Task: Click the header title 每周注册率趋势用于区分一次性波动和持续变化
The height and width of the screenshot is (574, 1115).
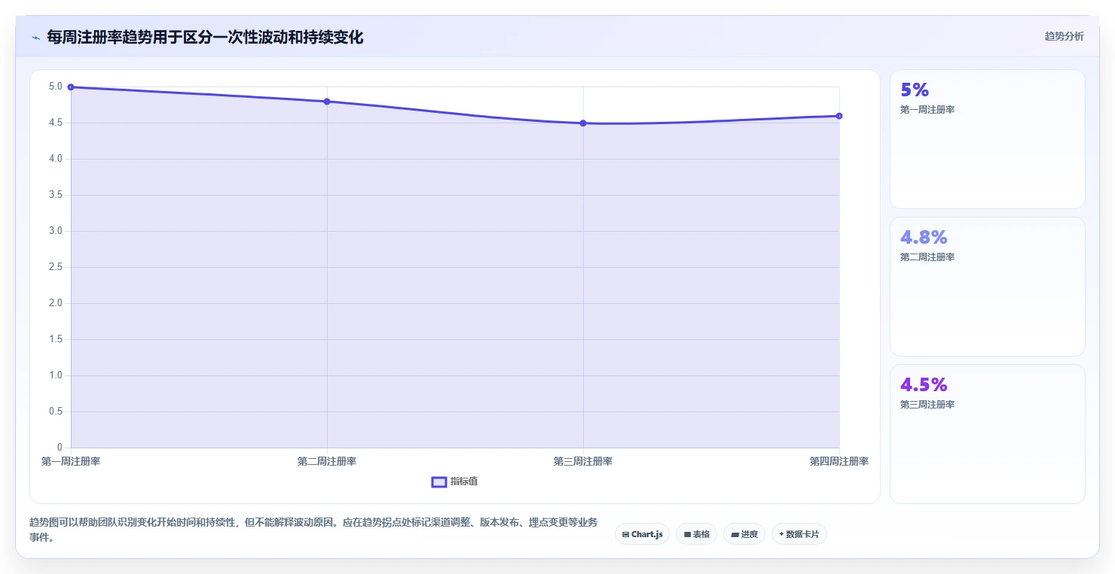Action: (205, 38)
